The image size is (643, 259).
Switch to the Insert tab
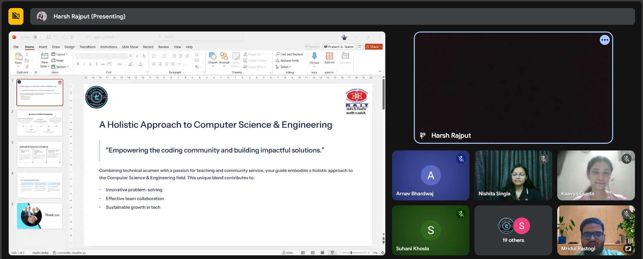pos(43,47)
